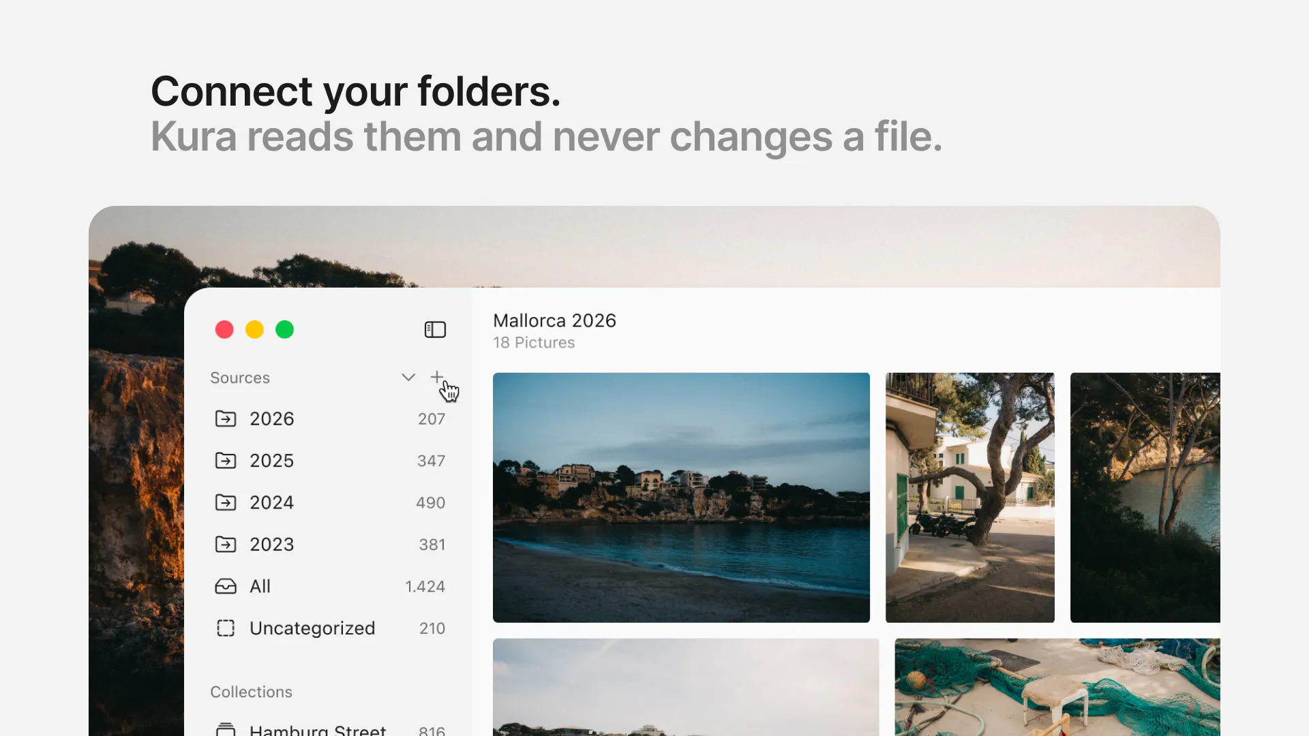The image size is (1309, 736).
Task: Add a new source with plus icon
Action: point(437,377)
